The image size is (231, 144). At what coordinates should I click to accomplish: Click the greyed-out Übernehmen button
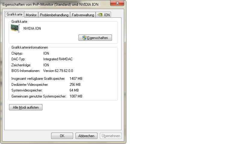pyautogui.click(x=111, y=136)
